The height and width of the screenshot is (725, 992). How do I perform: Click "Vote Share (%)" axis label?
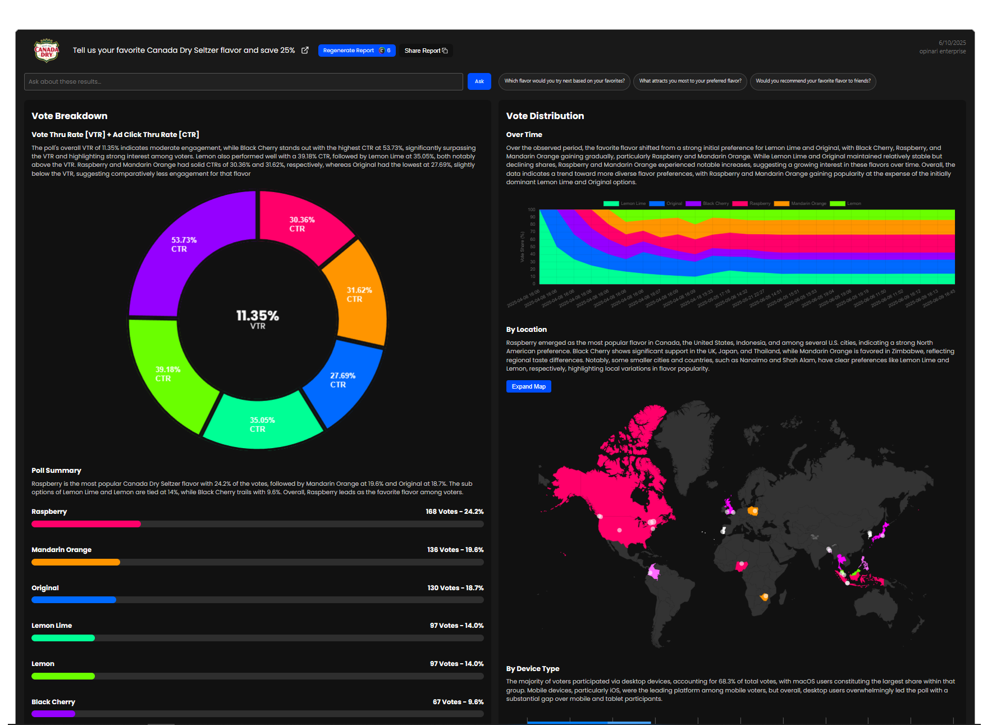coord(522,247)
